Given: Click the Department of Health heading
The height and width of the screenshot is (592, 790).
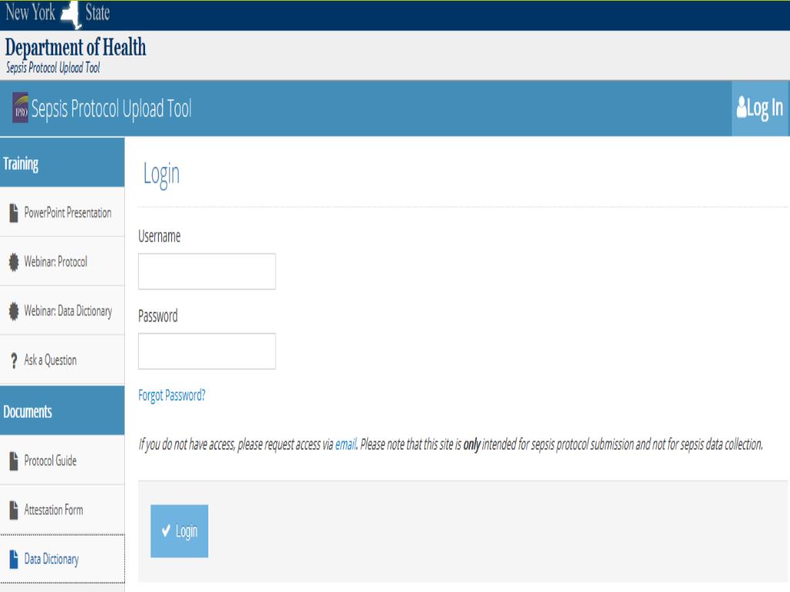Looking at the screenshot, I should tap(76, 47).
